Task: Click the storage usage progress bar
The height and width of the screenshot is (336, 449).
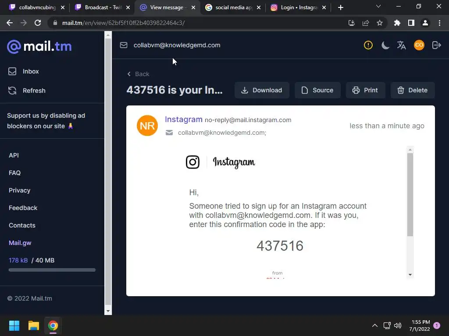Action: (x=52, y=270)
